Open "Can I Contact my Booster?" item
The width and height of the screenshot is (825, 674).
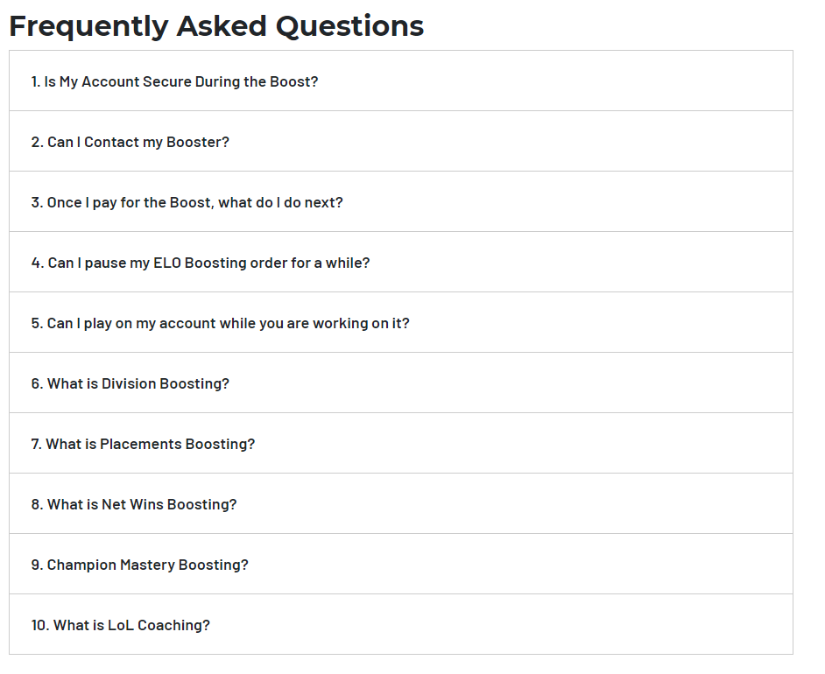click(x=401, y=142)
